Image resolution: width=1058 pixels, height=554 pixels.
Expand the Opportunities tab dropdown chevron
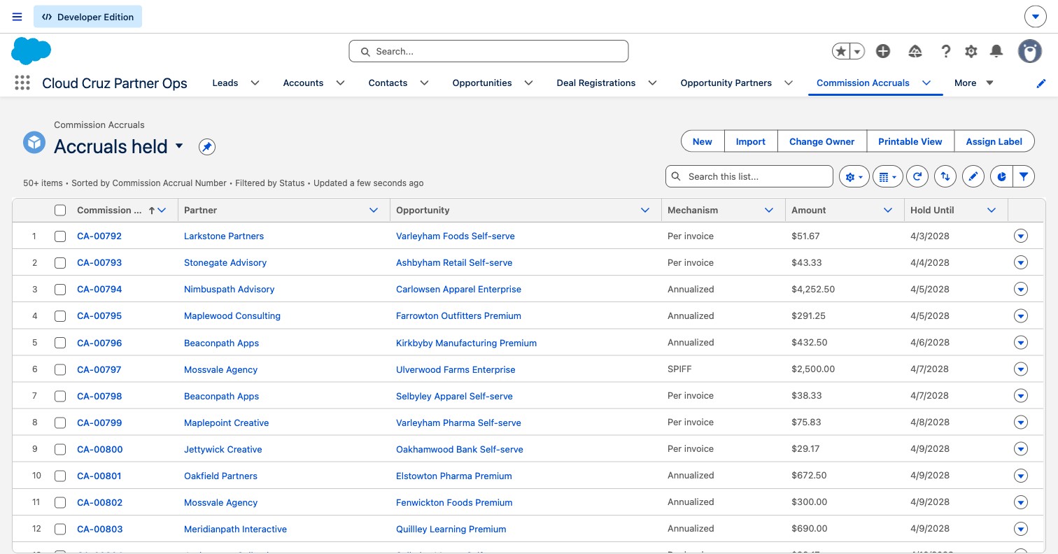pyautogui.click(x=528, y=83)
